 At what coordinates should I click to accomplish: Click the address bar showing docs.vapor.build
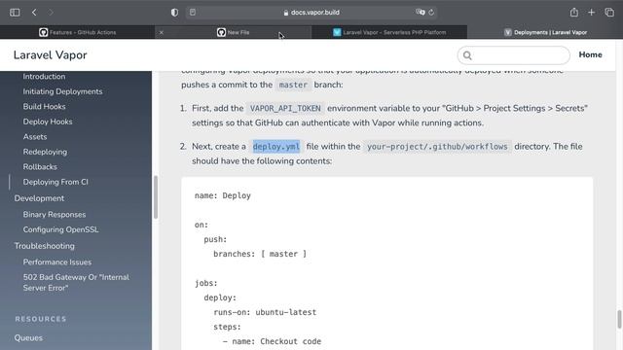click(x=311, y=13)
